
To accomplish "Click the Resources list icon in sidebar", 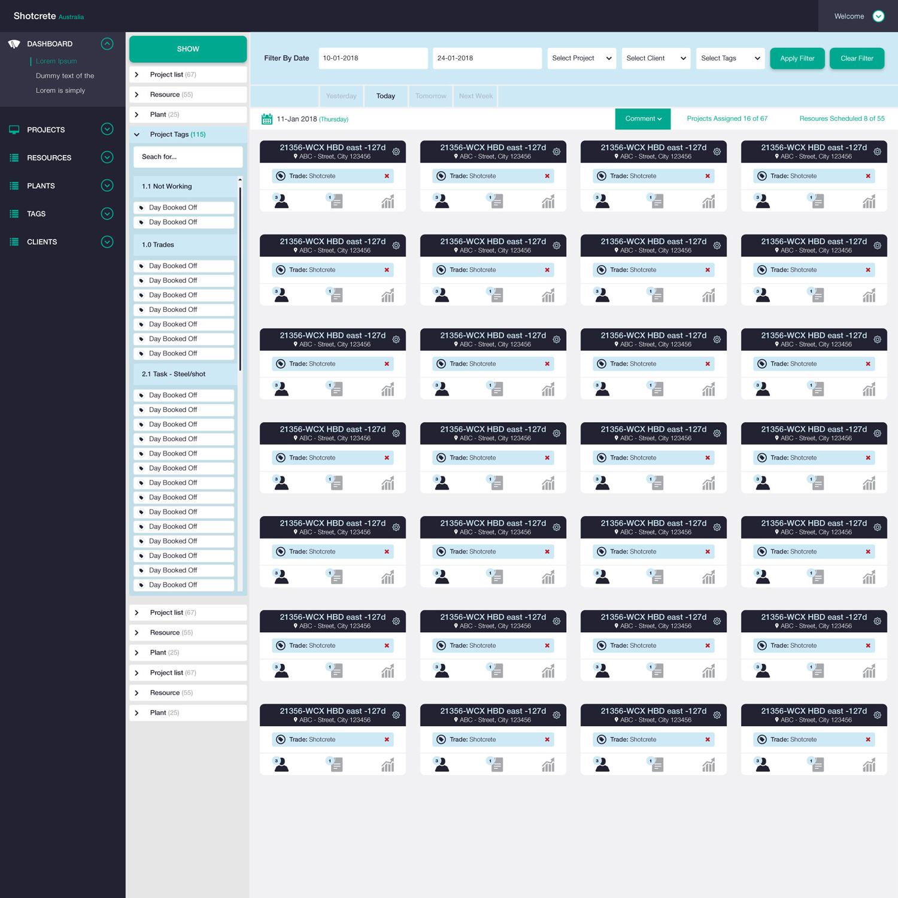I will click(14, 158).
